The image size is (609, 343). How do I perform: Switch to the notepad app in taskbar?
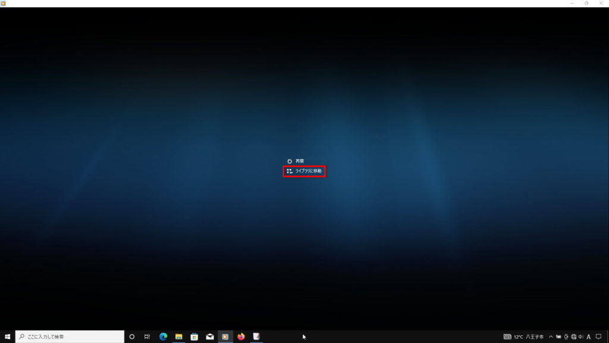(256, 336)
